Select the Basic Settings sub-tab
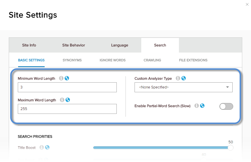Image resolution: width=251 pixels, height=162 pixels. [x=31, y=60]
